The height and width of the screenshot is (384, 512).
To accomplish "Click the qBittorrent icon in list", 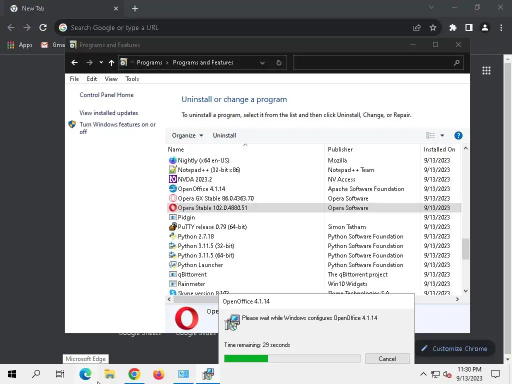I will tap(172, 274).
